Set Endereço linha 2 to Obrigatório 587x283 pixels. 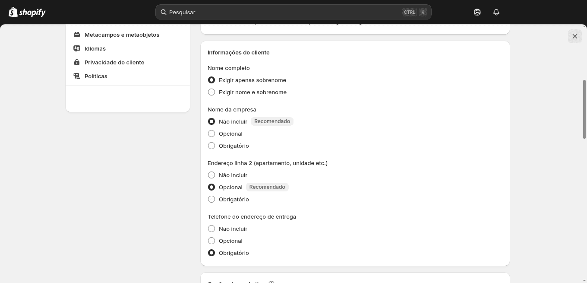click(211, 199)
